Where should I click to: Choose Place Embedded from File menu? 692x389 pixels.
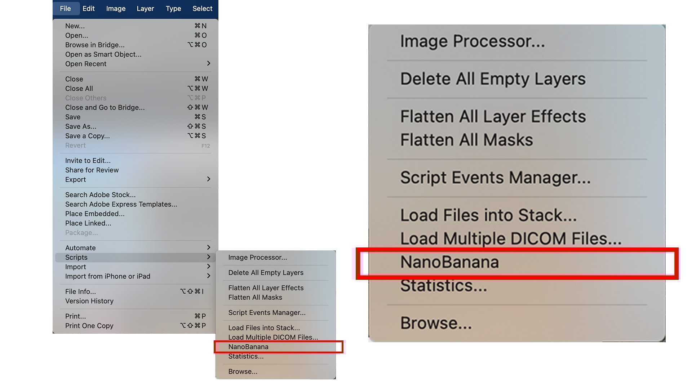coord(95,214)
